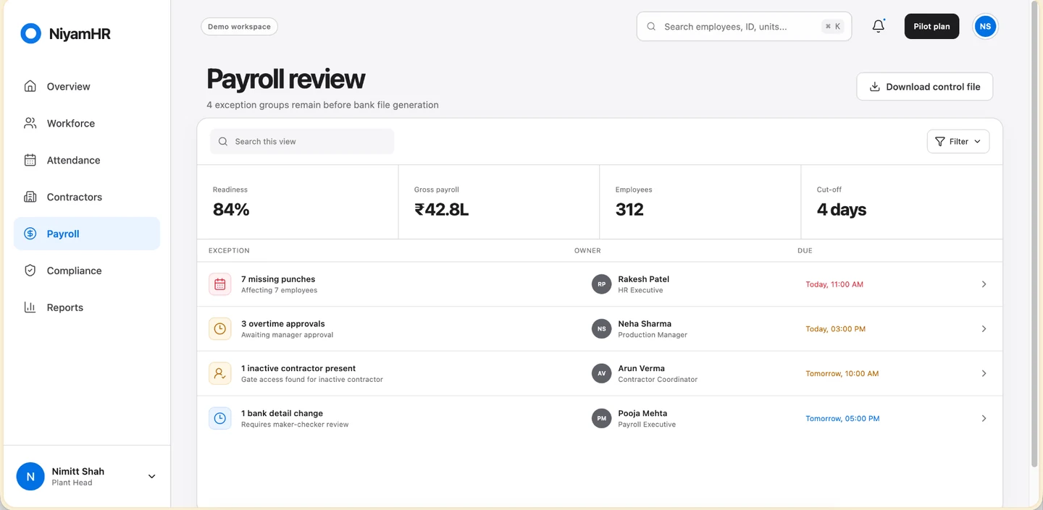Expand the bank detail change row chevron
The image size is (1043, 510).
coord(984,419)
